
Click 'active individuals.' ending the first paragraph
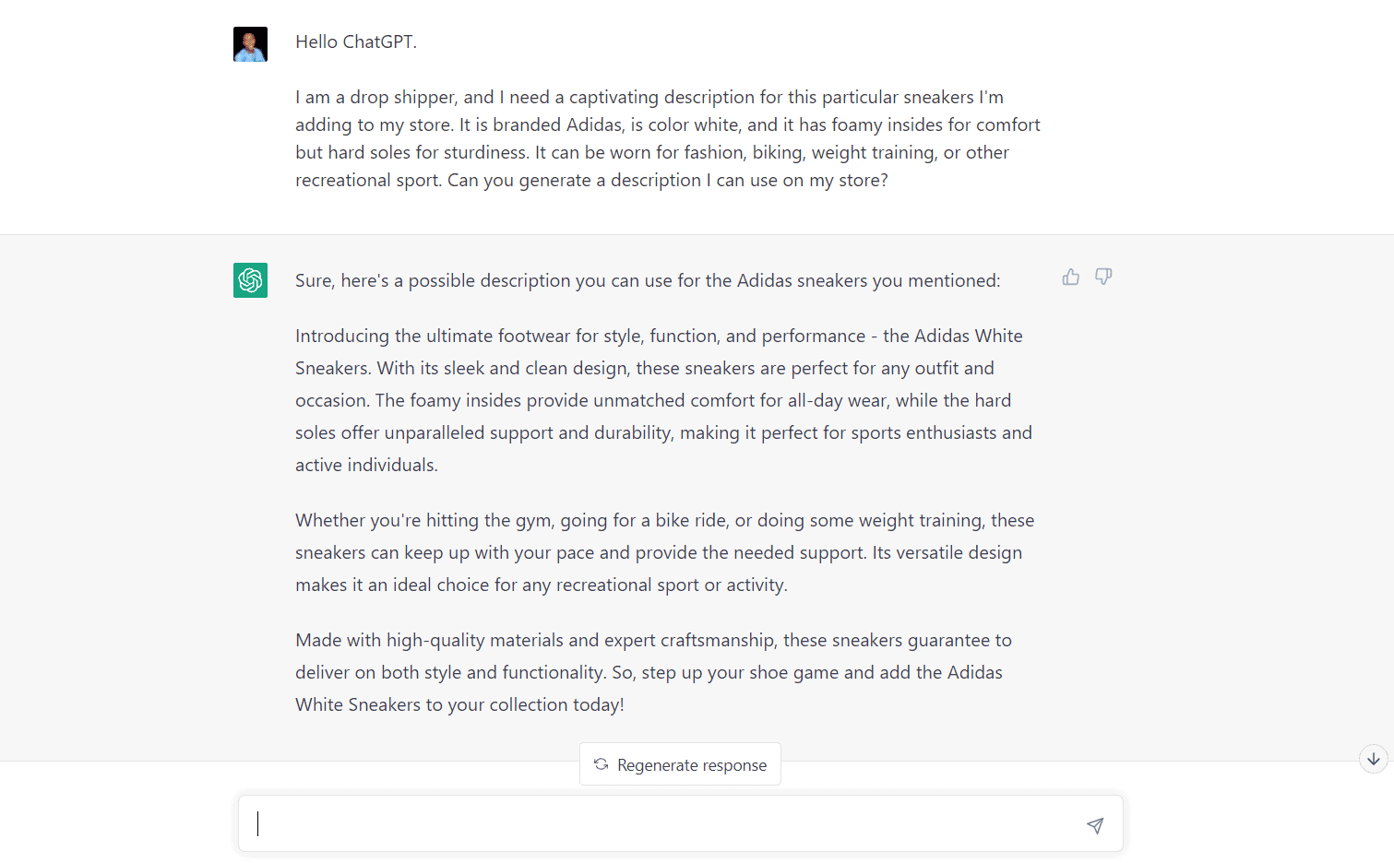tap(366, 465)
